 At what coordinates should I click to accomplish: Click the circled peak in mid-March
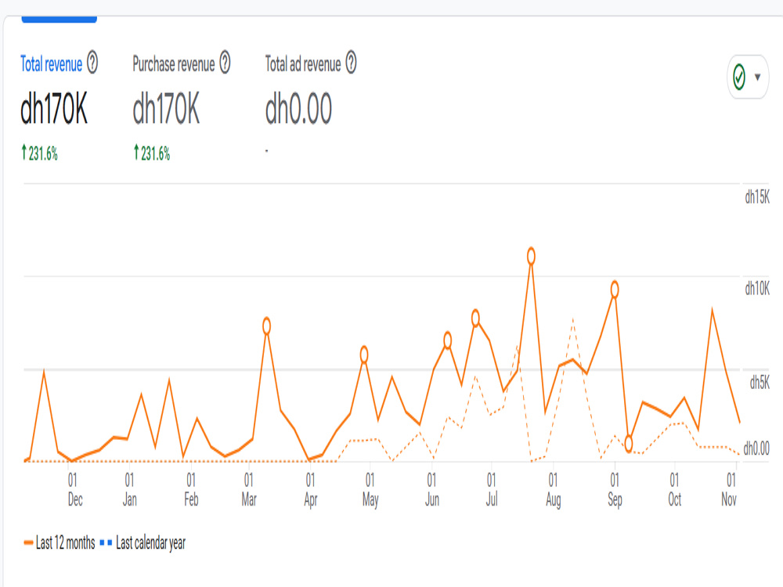[267, 326]
